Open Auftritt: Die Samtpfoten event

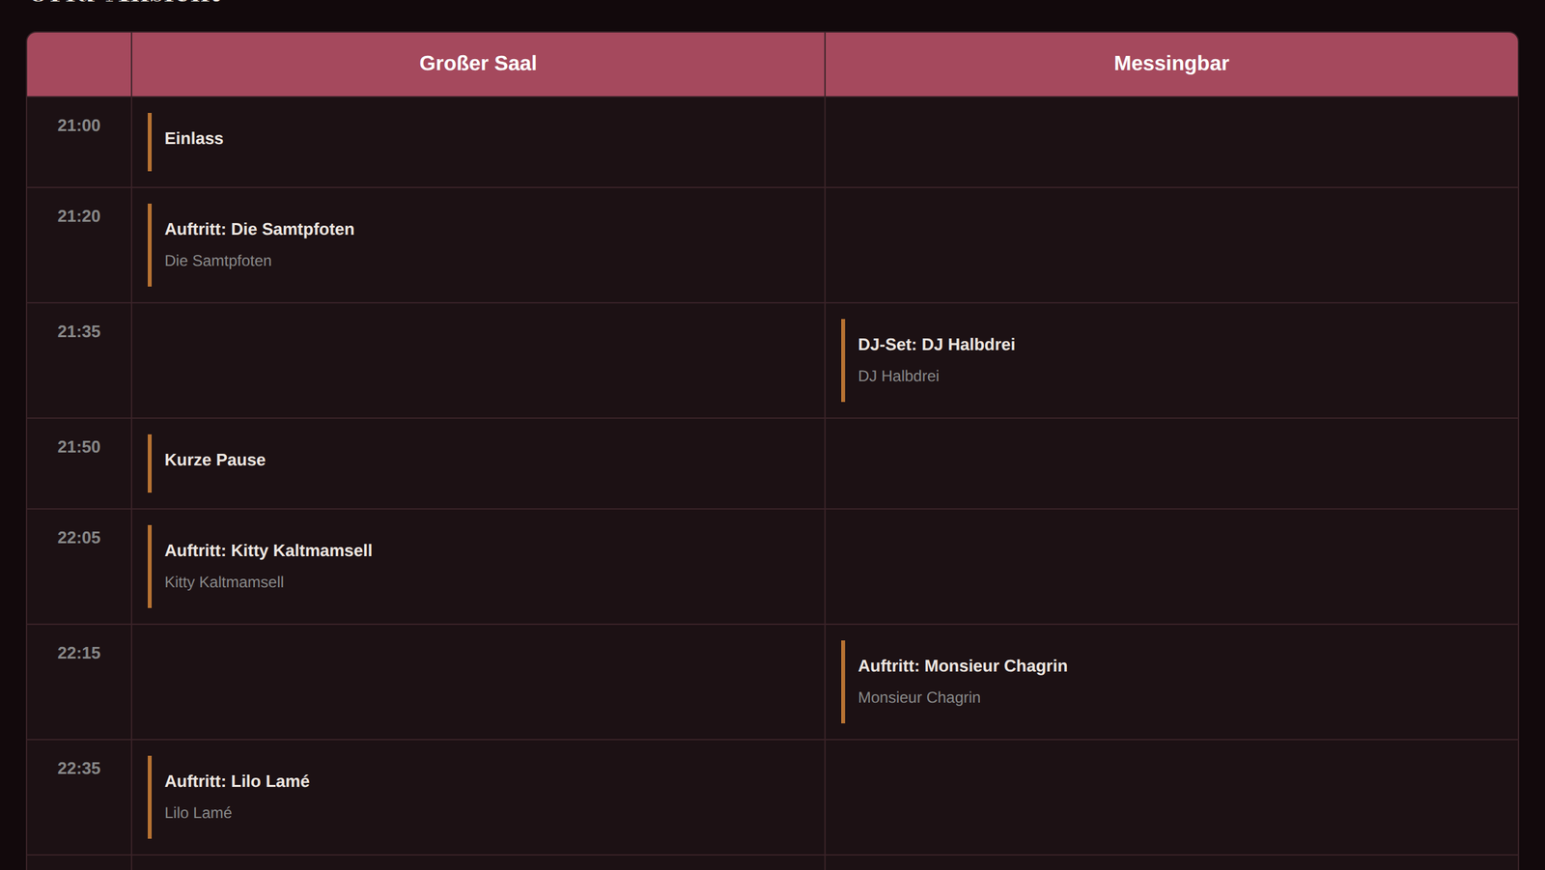pyautogui.click(x=479, y=245)
